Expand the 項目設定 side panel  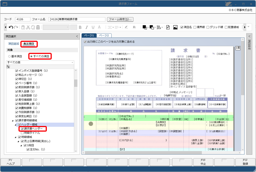point(249,36)
